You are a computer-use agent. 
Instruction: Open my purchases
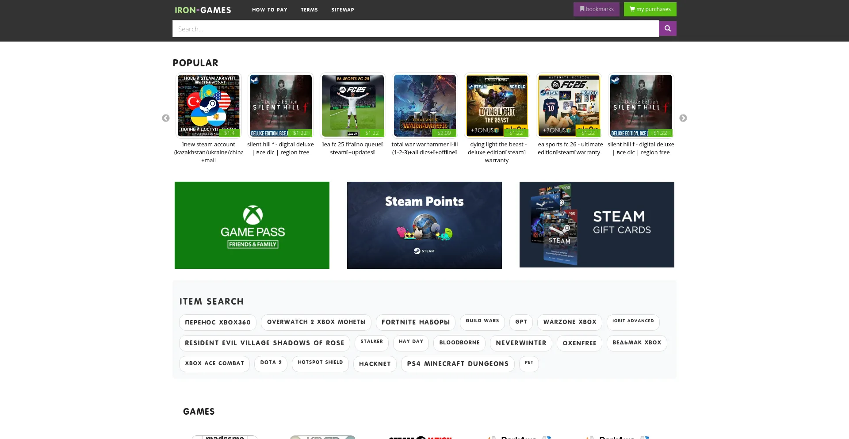coord(650,9)
